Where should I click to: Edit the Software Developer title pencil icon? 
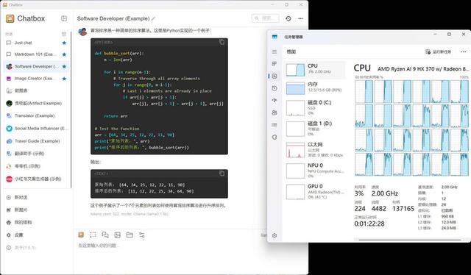(153, 18)
